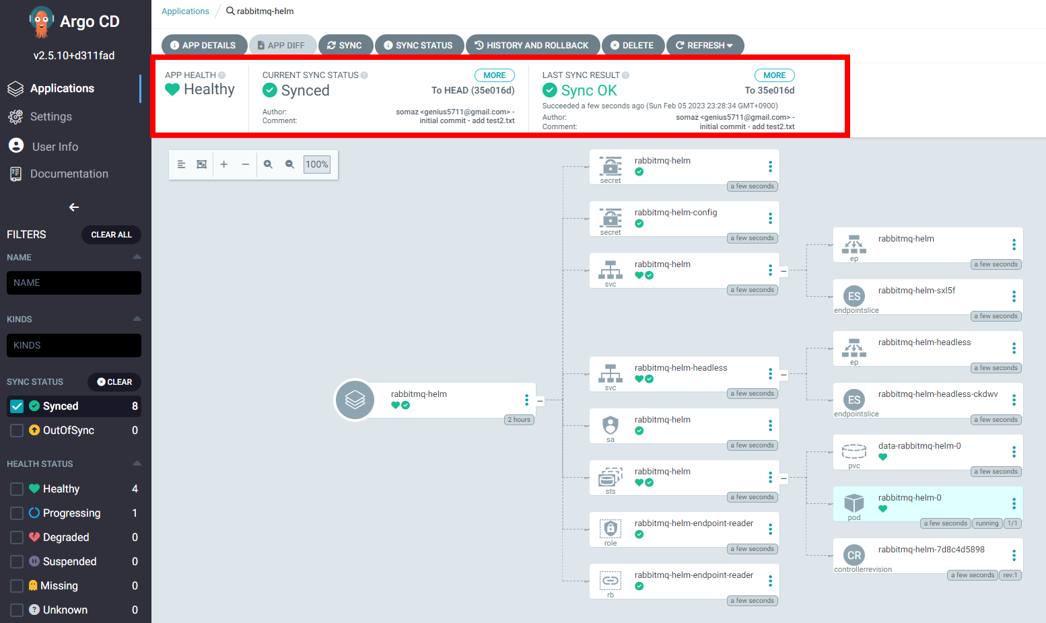Click the DELETE application button
The image size is (1046, 623).
point(633,45)
